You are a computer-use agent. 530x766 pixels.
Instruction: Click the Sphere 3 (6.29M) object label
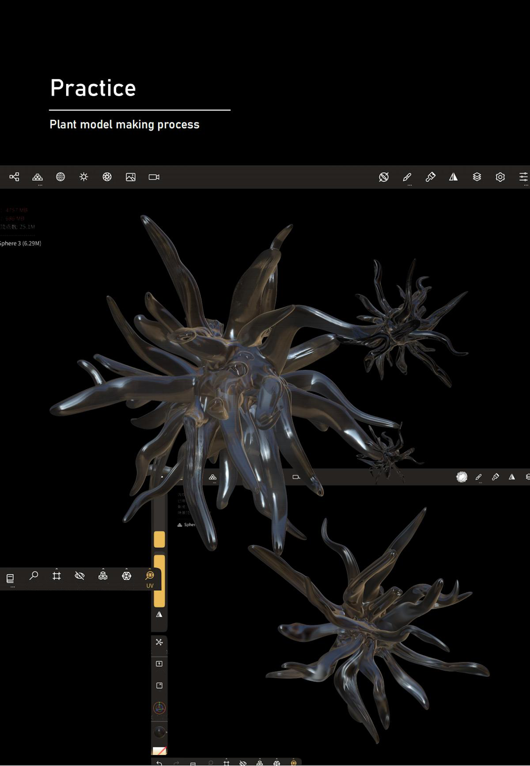(x=20, y=243)
